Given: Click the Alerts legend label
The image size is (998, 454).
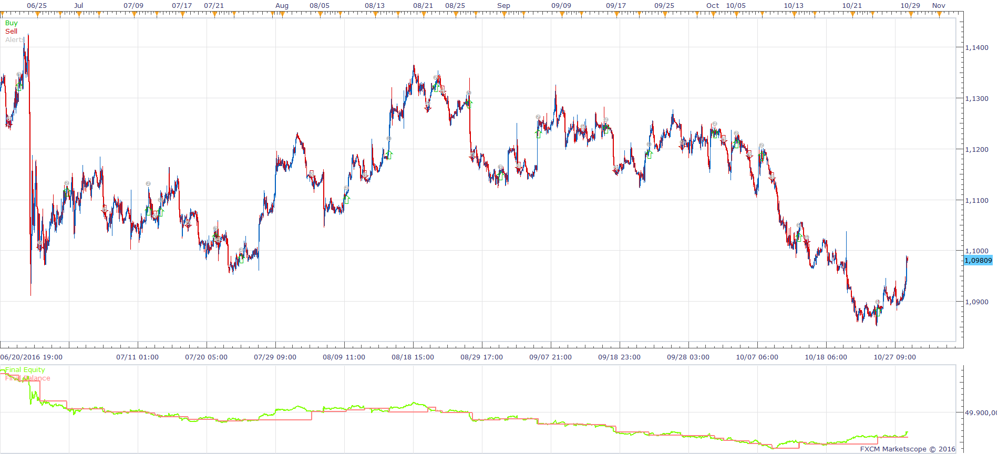Looking at the screenshot, I should (15, 40).
